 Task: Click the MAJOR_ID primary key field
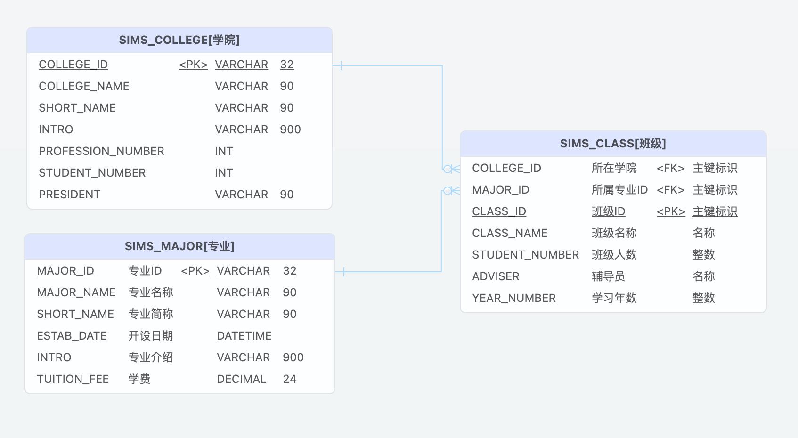click(x=65, y=271)
